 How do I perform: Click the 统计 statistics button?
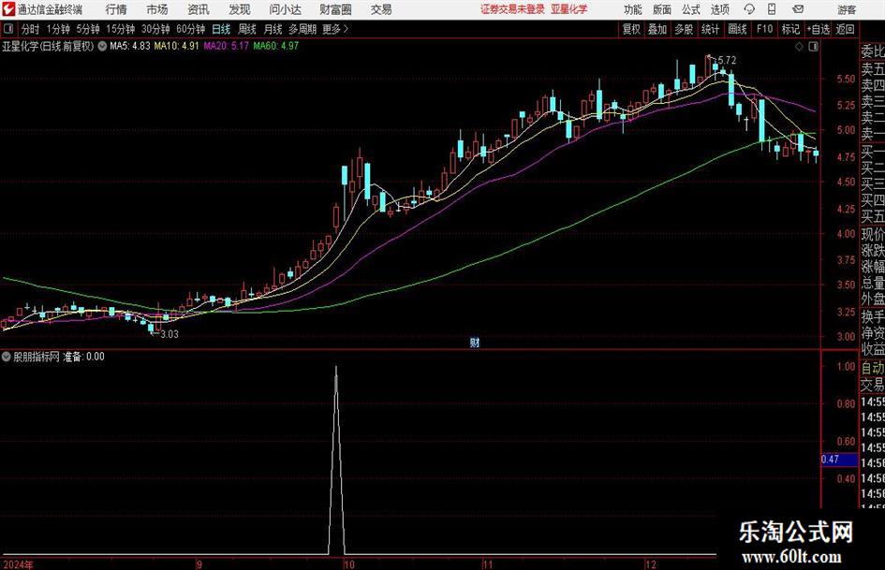click(x=710, y=29)
